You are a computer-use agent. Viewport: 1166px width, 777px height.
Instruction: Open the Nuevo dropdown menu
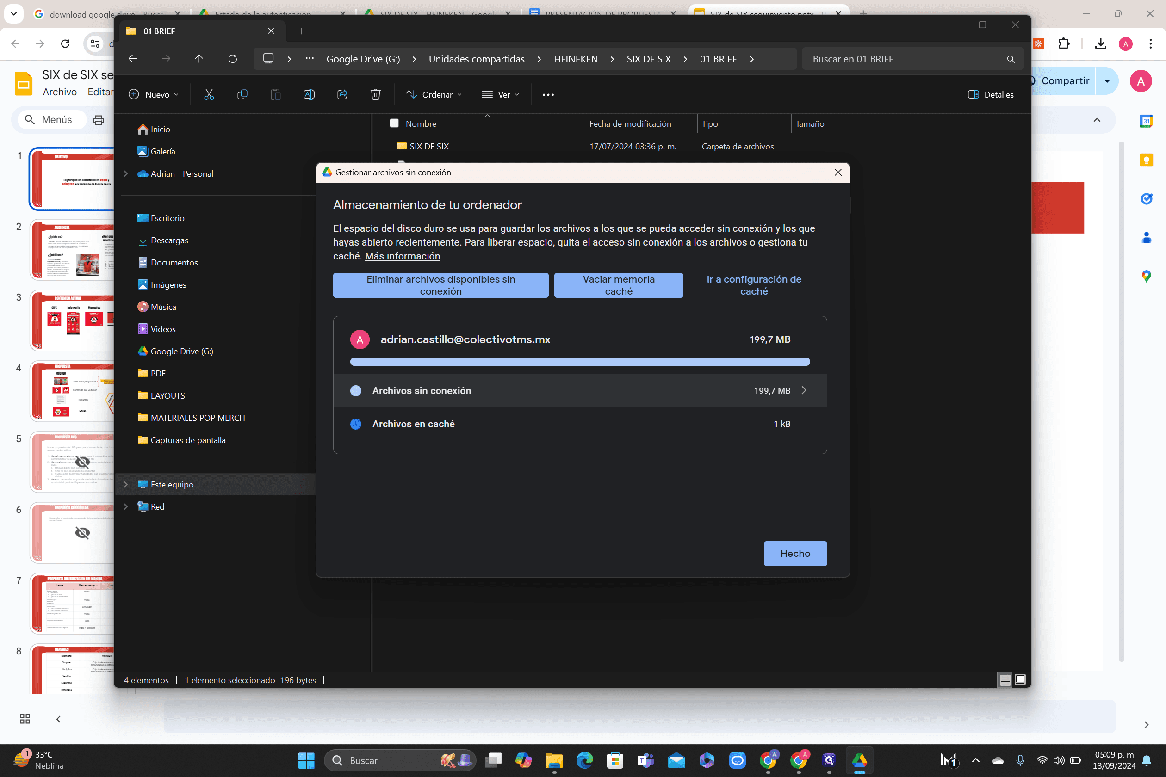154,94
